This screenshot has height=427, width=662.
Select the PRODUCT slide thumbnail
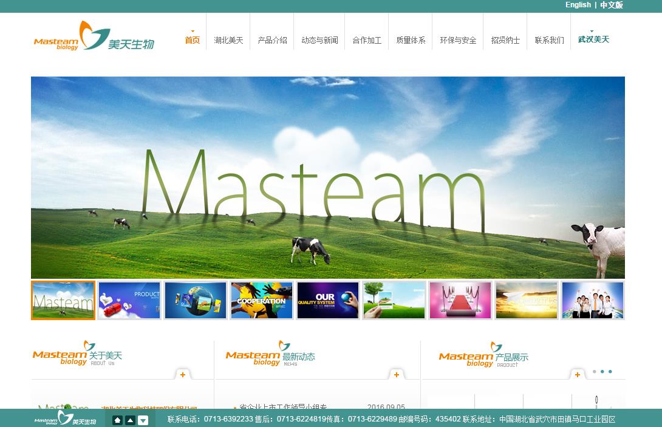pyautogui.click(x=129, y=300)
